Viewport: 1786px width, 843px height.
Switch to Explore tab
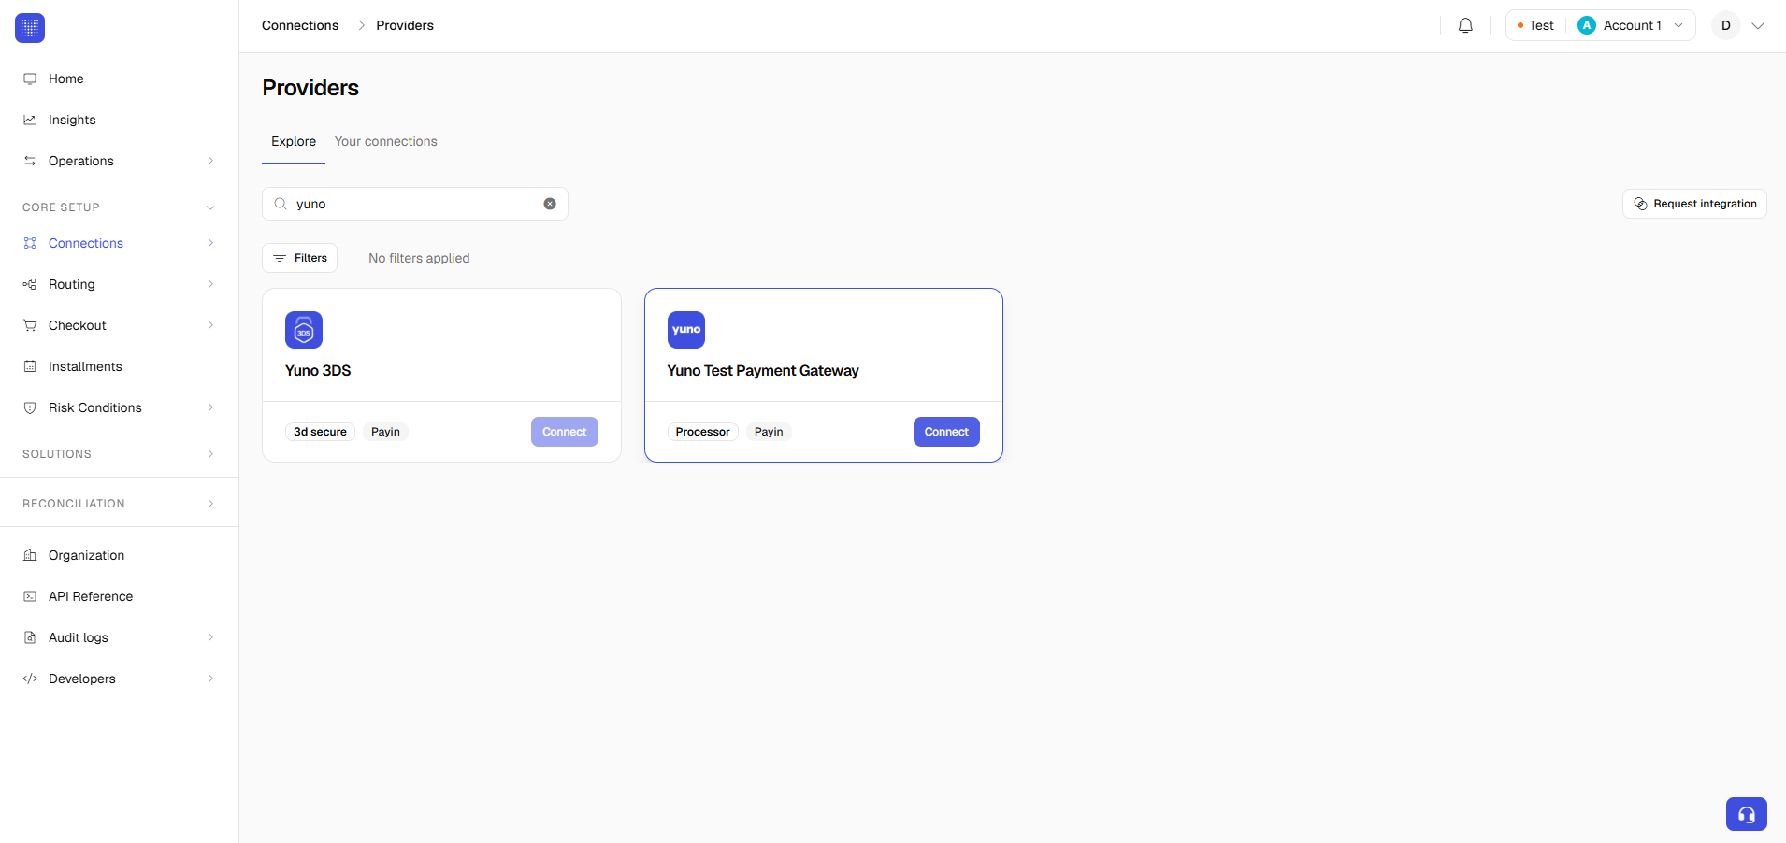pos(294,141)
